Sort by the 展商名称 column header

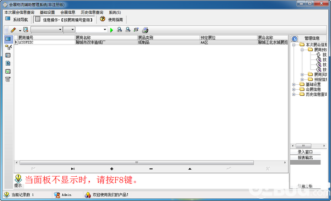106,37
